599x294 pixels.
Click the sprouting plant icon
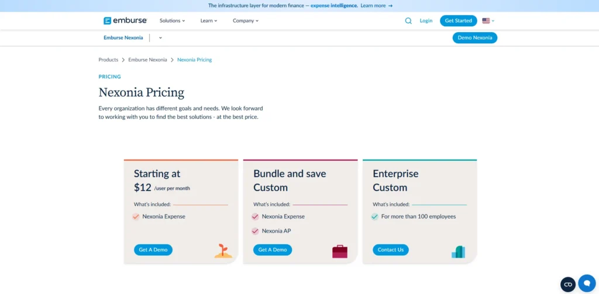tap(223, 251)
